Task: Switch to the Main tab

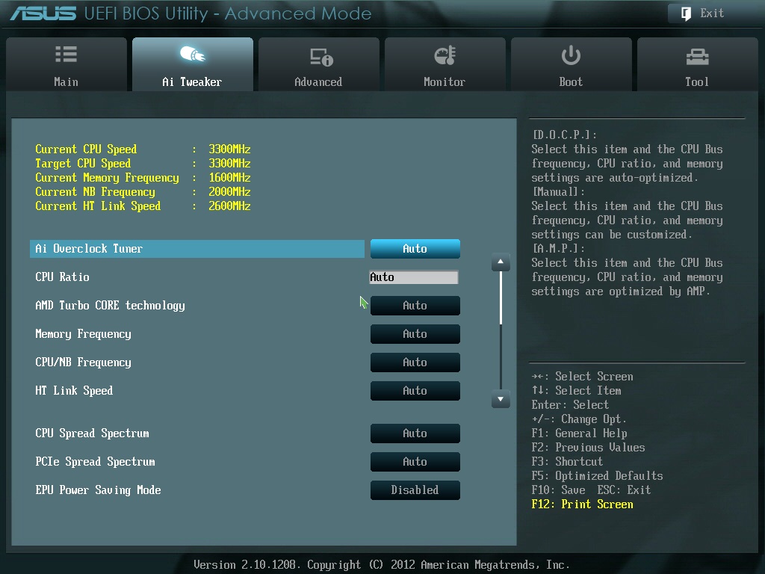Action: [66, 64]
